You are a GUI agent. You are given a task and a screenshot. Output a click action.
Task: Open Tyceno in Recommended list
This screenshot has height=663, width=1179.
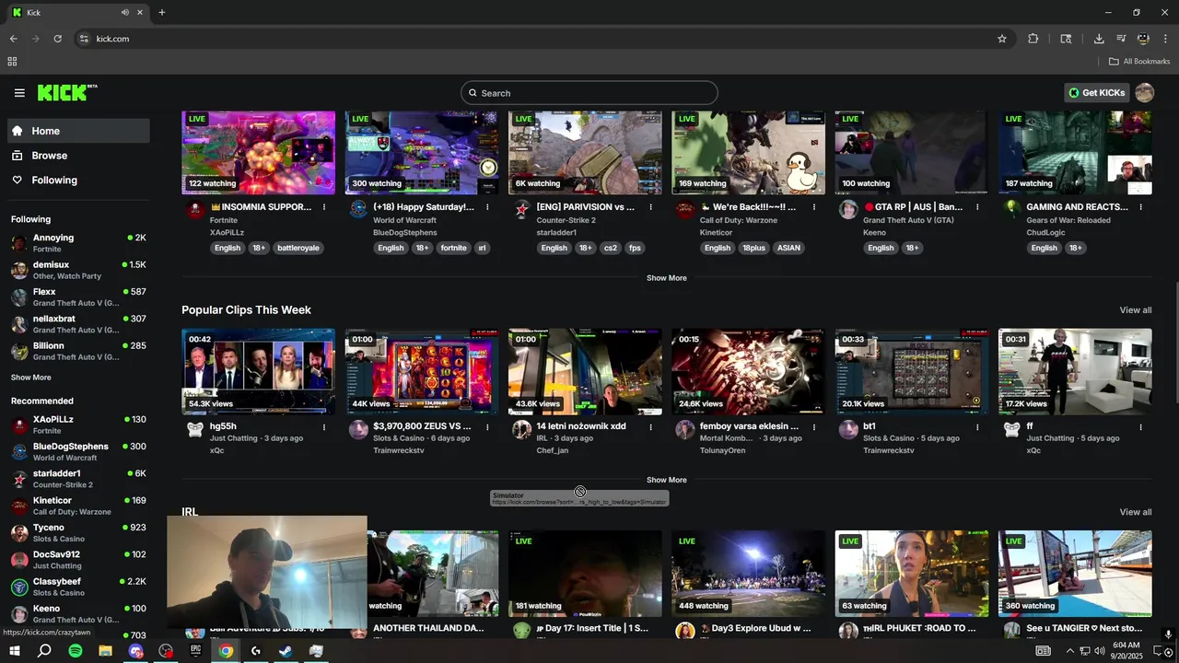point(78,533)
